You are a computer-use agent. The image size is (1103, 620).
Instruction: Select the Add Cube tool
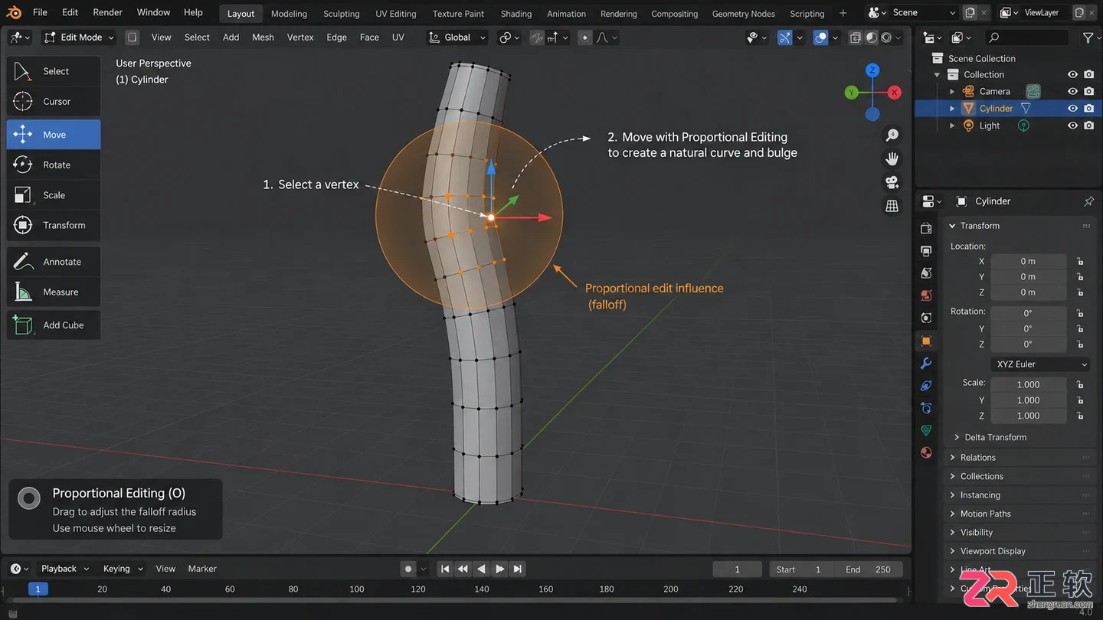54,325
